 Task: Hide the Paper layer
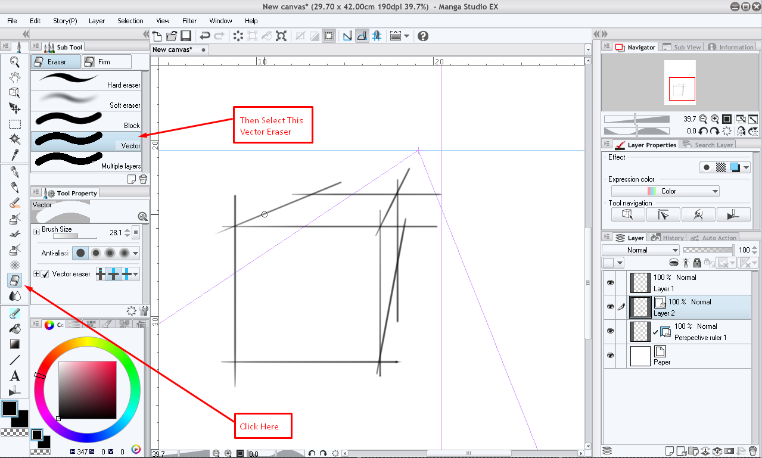click(610, 356)
